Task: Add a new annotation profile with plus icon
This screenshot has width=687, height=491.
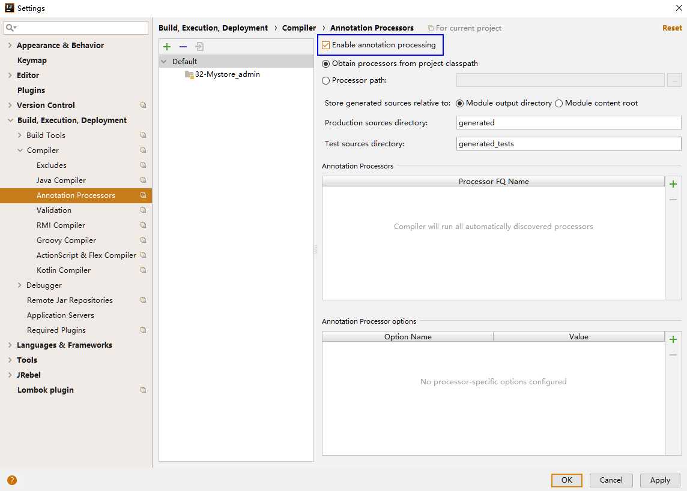Action: pyautogui.click(x=167, y=47)
